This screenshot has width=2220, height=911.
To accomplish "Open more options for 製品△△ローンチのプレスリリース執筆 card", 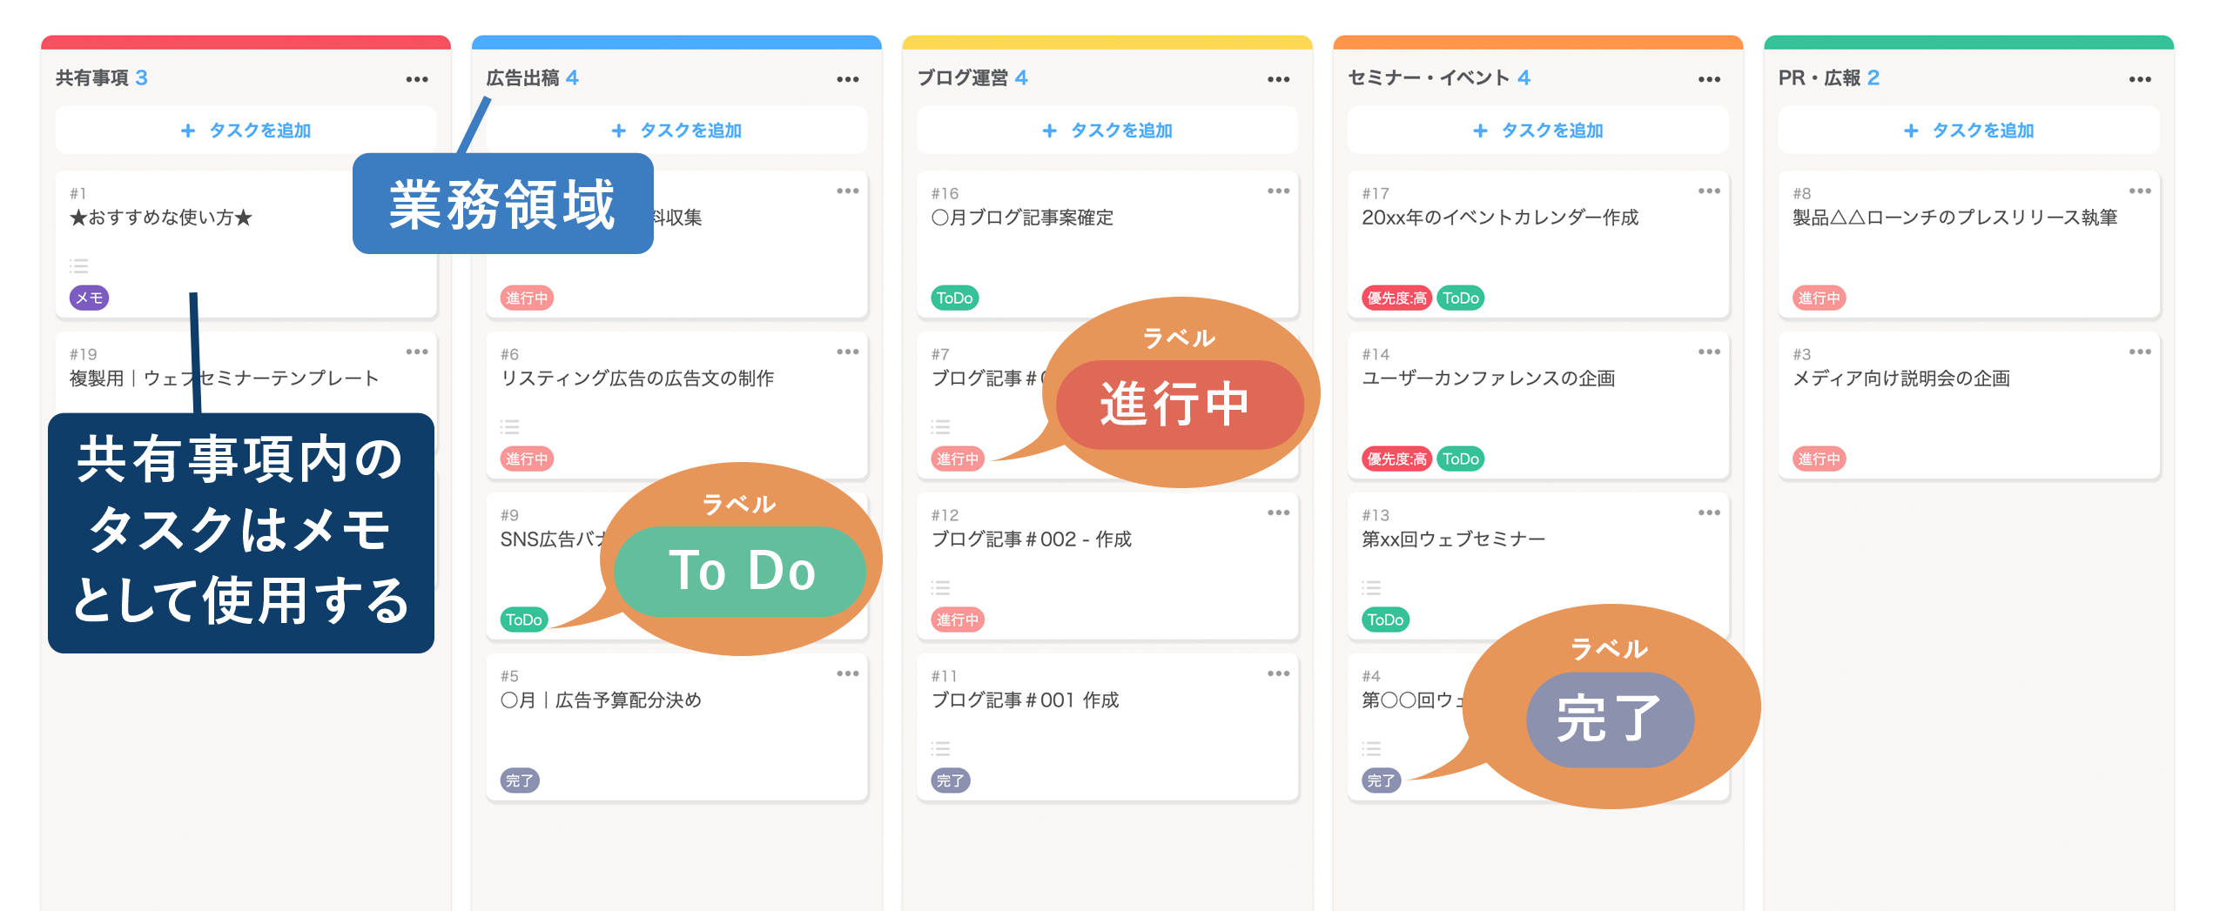I will click(2141, 191).
